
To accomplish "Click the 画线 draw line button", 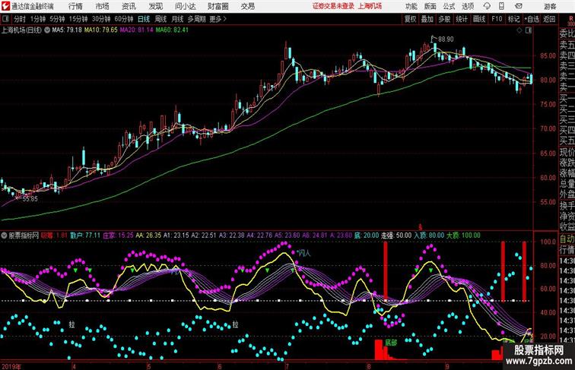I will (479, 19).
